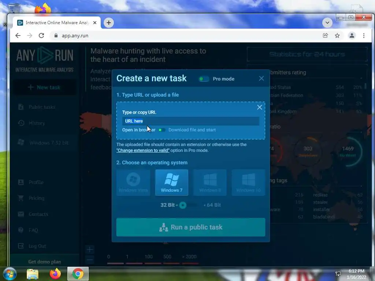Reload the page in Chrome
The image size is (375, 281).
[x=41, y=35]
